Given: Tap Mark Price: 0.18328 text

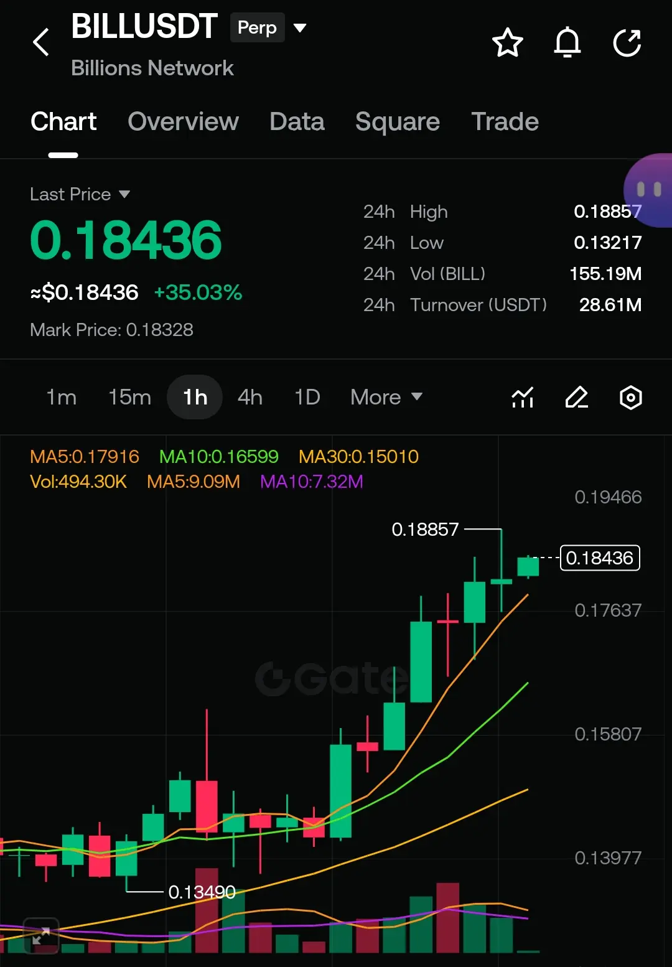Looking at the screenshot, I should click(x=111, y=330).
